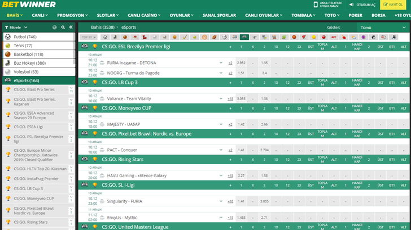The image size is (411, 230).
Task: Toggle the TOP pin for PACT - Conquer
Action: point(102,150)
